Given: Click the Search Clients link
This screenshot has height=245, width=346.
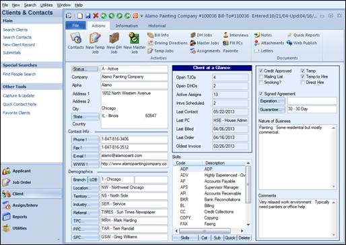Looking at the screenshot, I should point(15,30).
